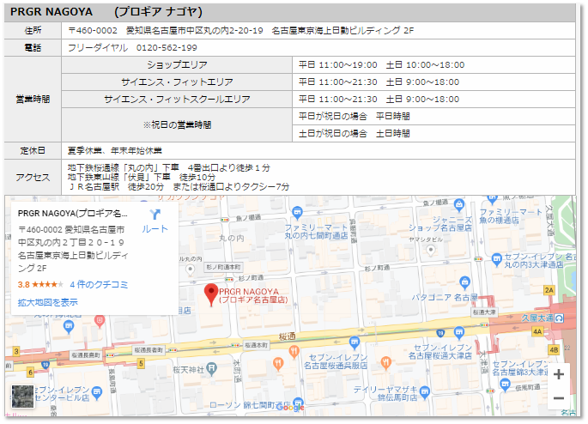Image resolution: width=588 pixels, height=424 pixels.
Task: Click ジャニーズショップ名古屋店 shopping icon
Action: (x=459, y=205)
